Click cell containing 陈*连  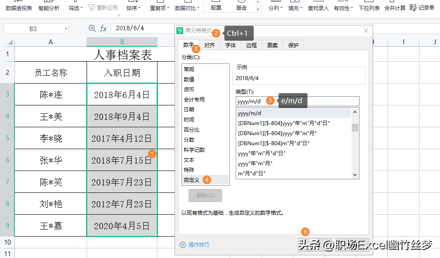pos(50,94)
